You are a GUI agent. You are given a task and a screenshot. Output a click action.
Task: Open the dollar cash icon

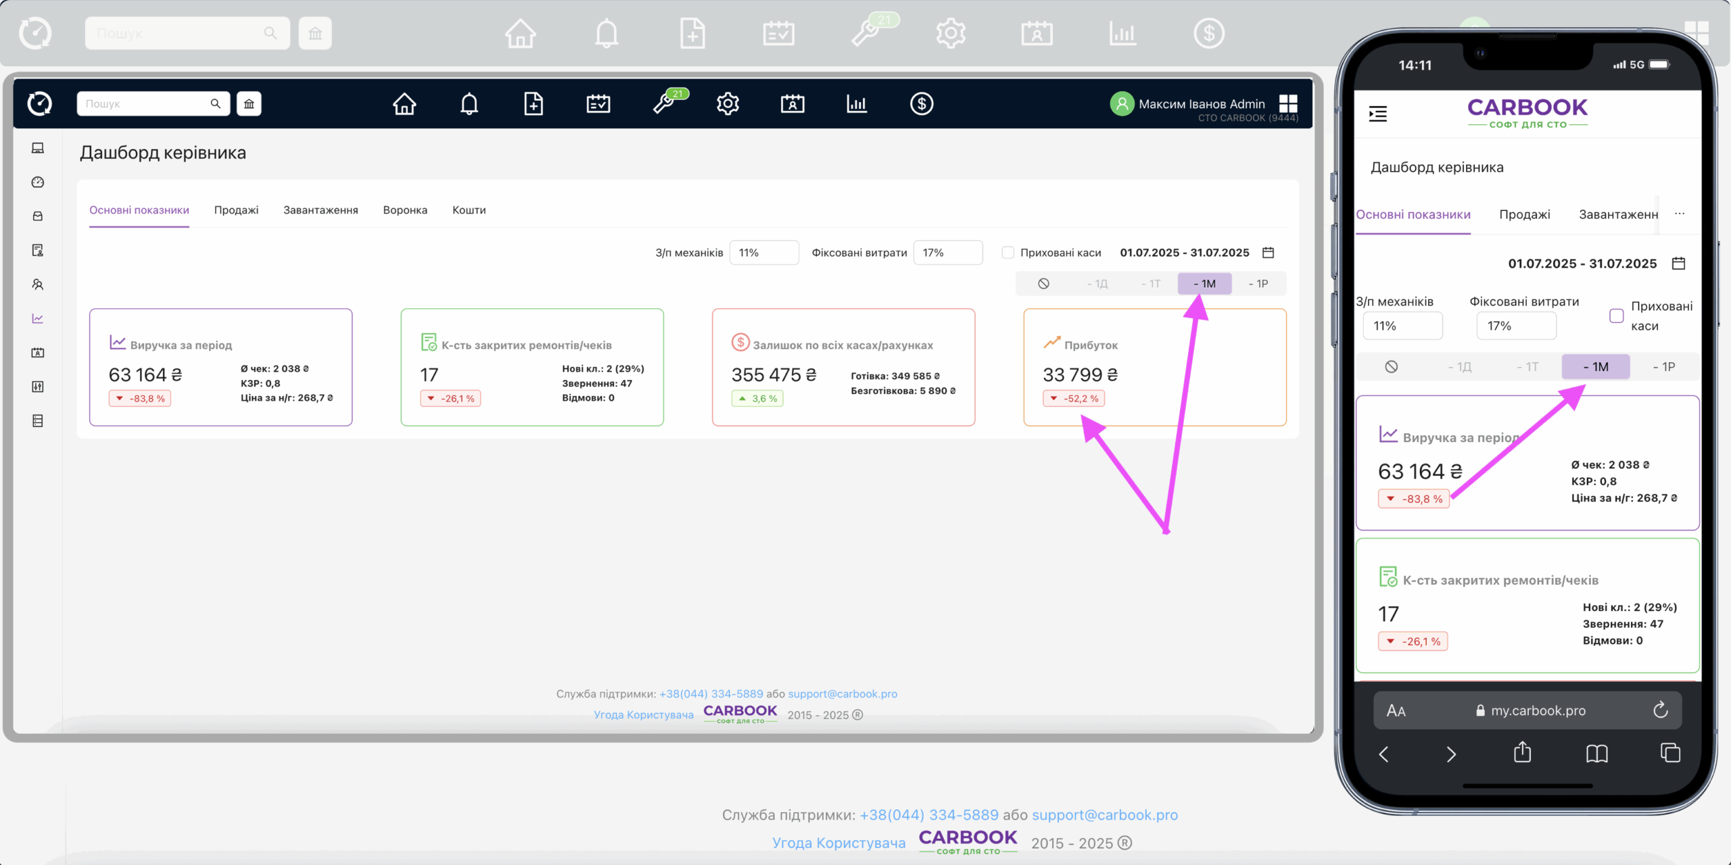click(921, 104)
